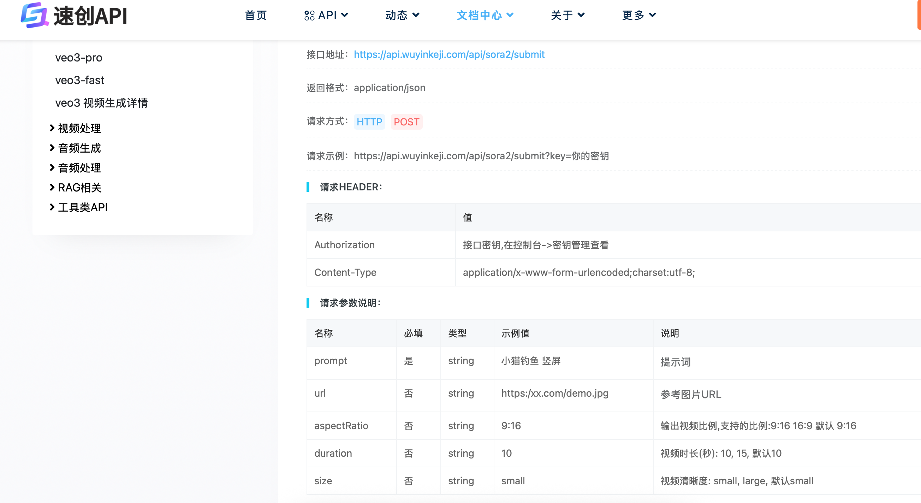Open the veo3 视频生成详情 page

pos(101,103)
